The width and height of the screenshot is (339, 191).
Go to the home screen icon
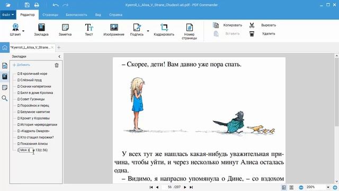click(5, 48)
